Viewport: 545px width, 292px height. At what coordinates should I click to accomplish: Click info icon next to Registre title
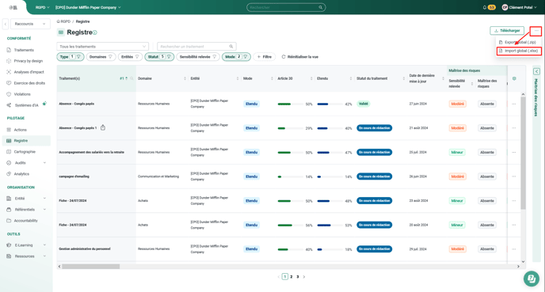[x=95, y=32]
